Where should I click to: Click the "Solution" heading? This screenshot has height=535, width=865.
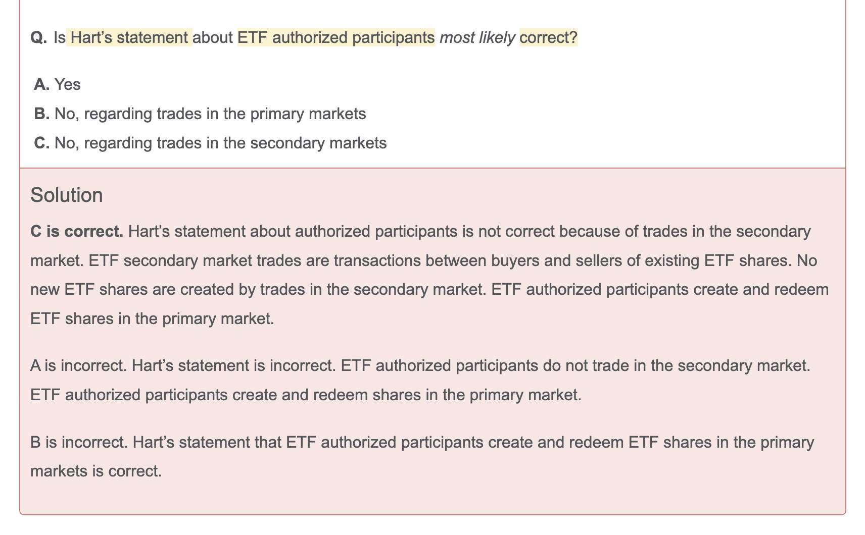tap(67, 195)
